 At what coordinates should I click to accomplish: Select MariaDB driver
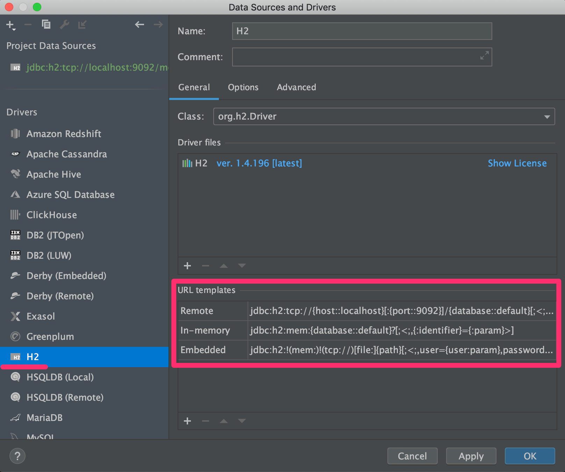[84, 418]
